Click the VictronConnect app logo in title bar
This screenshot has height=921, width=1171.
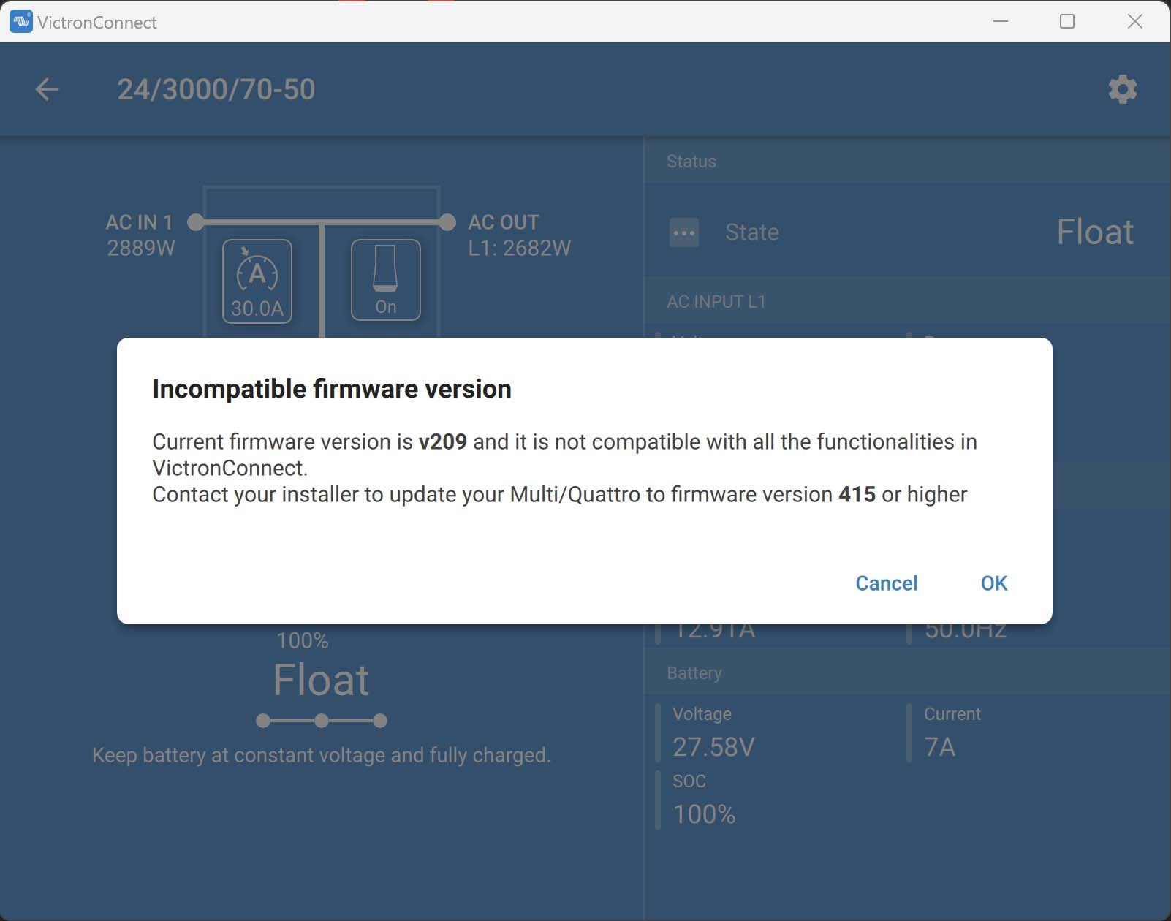[x=20, y=21]
